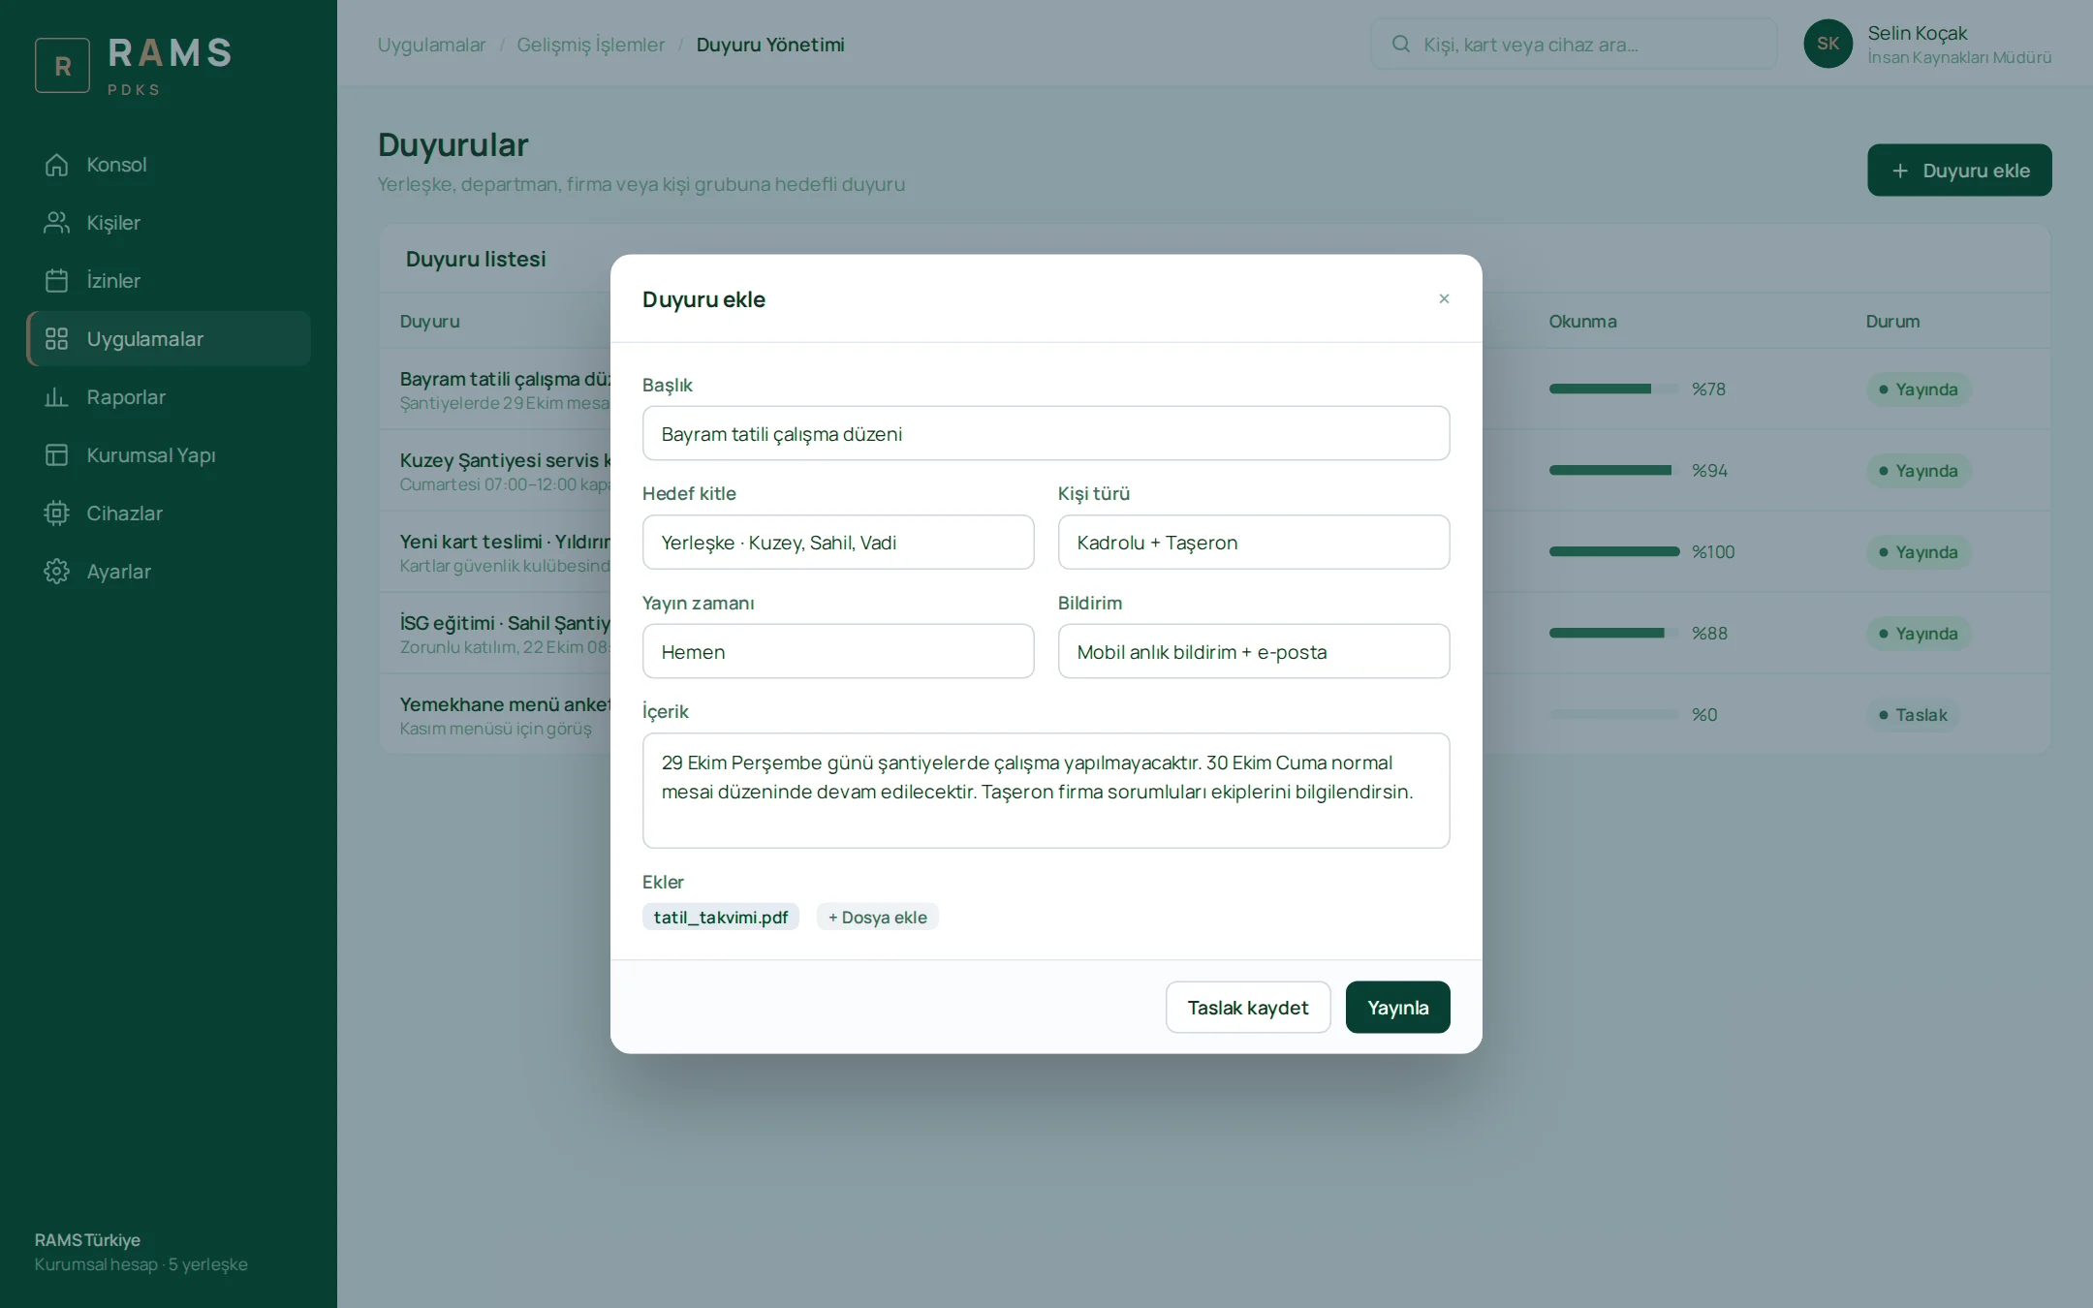Go to Uygulamalar breadcrumb
The width and height of the screenshot is (2093, 1308).
tap(431, 45)
